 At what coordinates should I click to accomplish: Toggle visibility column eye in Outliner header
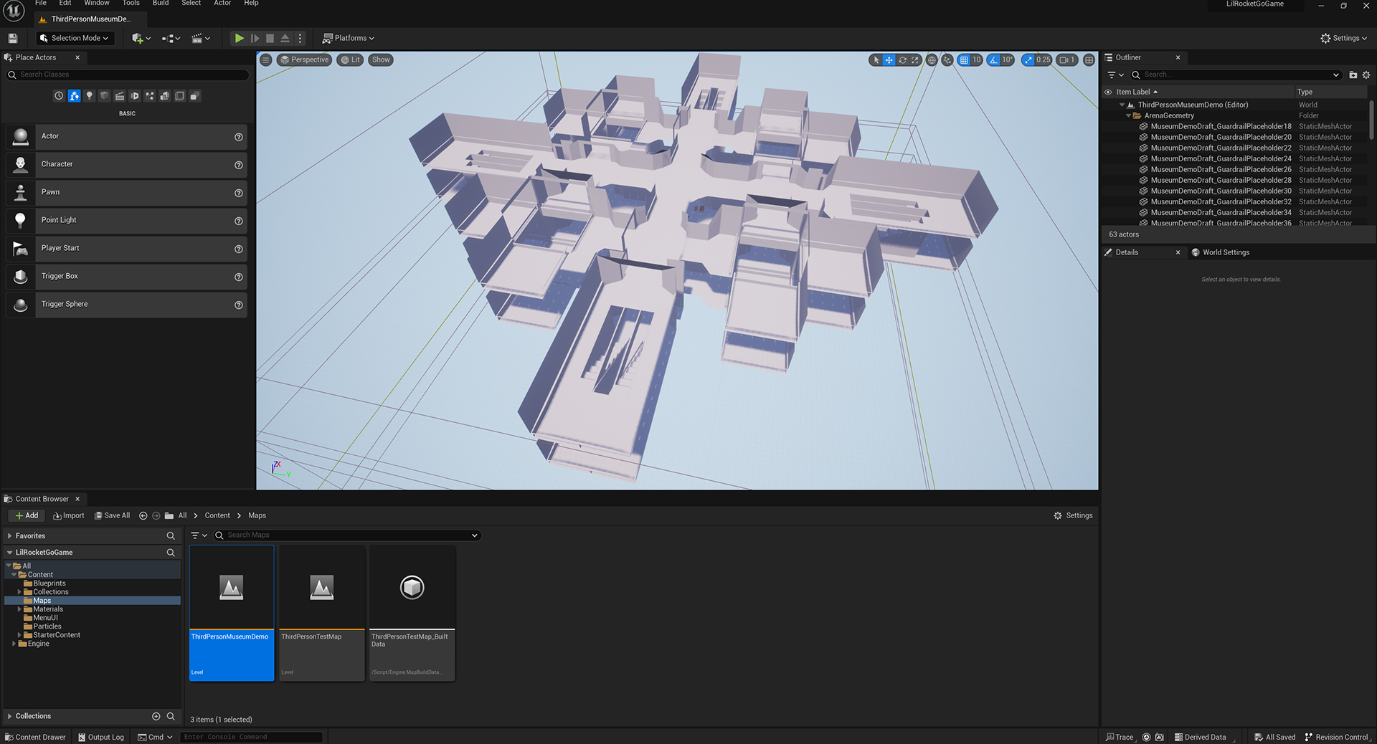pos(1108,92)
